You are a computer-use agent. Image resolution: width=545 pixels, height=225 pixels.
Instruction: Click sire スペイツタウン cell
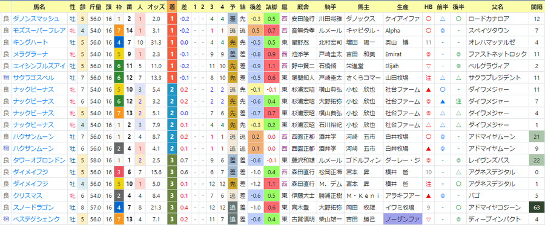pos(497,30)
